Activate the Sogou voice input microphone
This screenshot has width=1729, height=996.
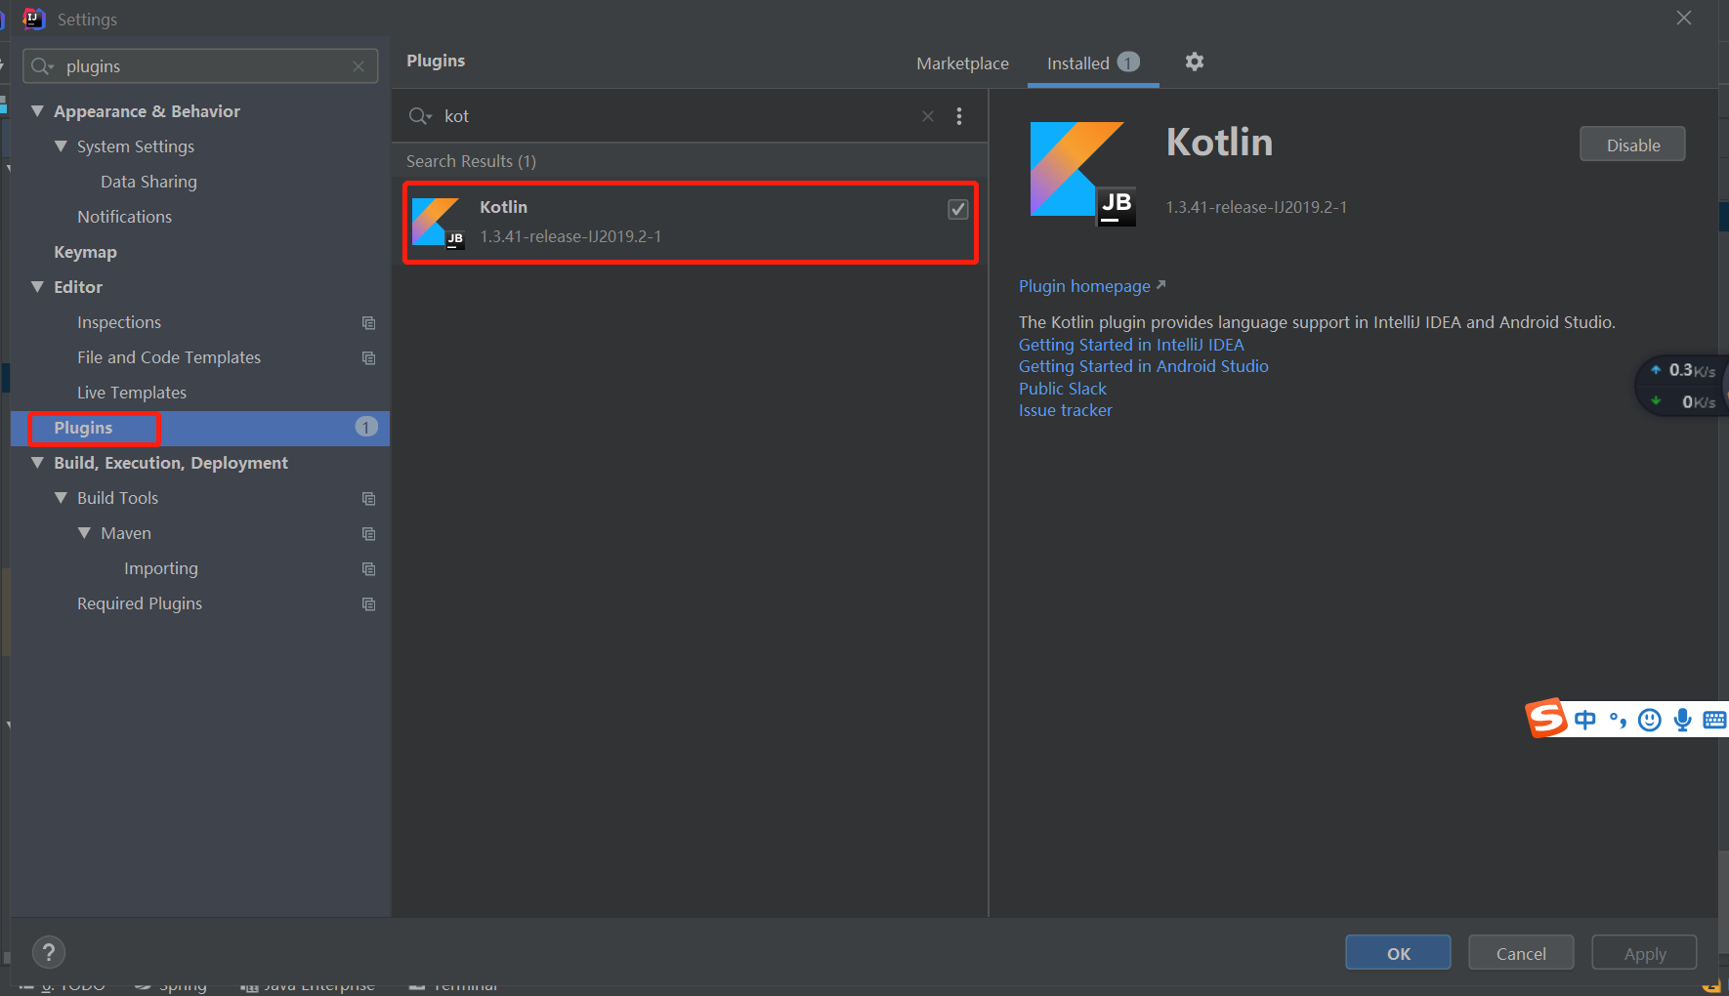point(1682,720)
